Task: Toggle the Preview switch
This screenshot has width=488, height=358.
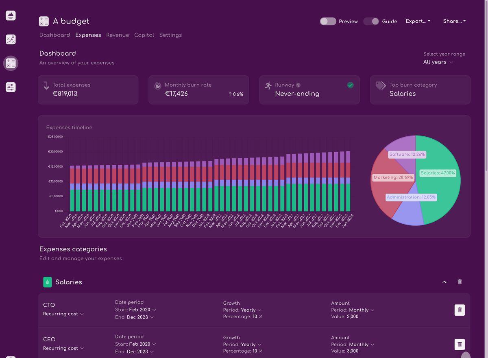Action: click(328, 21)
